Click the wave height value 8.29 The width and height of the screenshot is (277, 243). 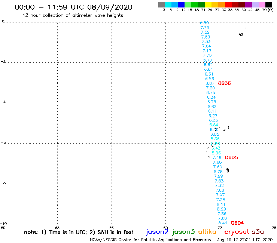tap(222, 209)
